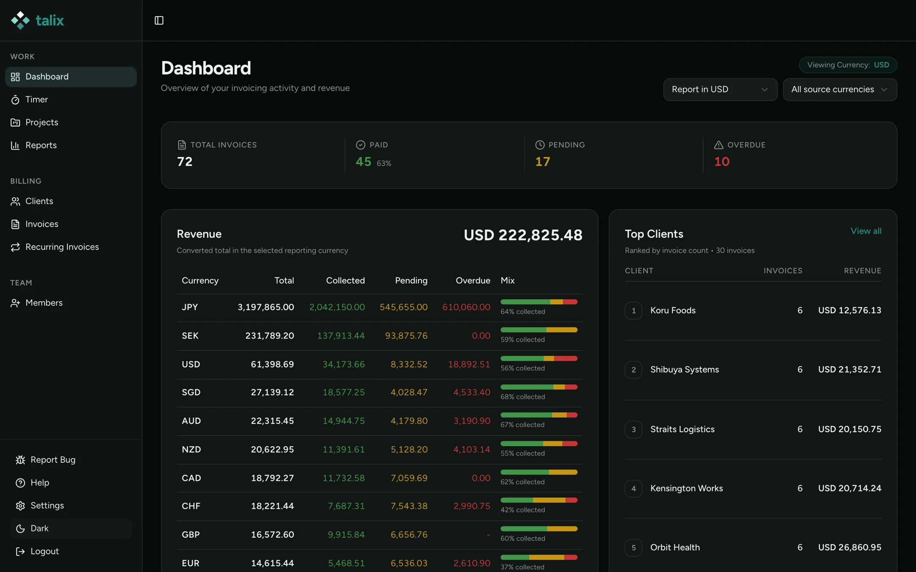Click CAD total 18,792.27

tap(272, 478)
